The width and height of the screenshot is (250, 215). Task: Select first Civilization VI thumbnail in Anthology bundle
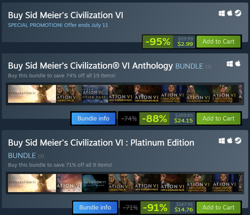point(32,94)
